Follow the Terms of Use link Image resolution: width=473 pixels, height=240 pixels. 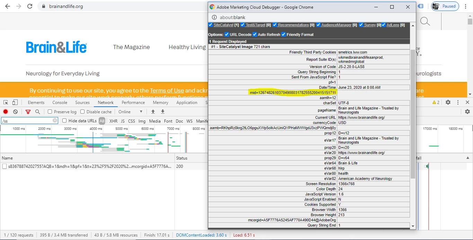coord(167,90)
